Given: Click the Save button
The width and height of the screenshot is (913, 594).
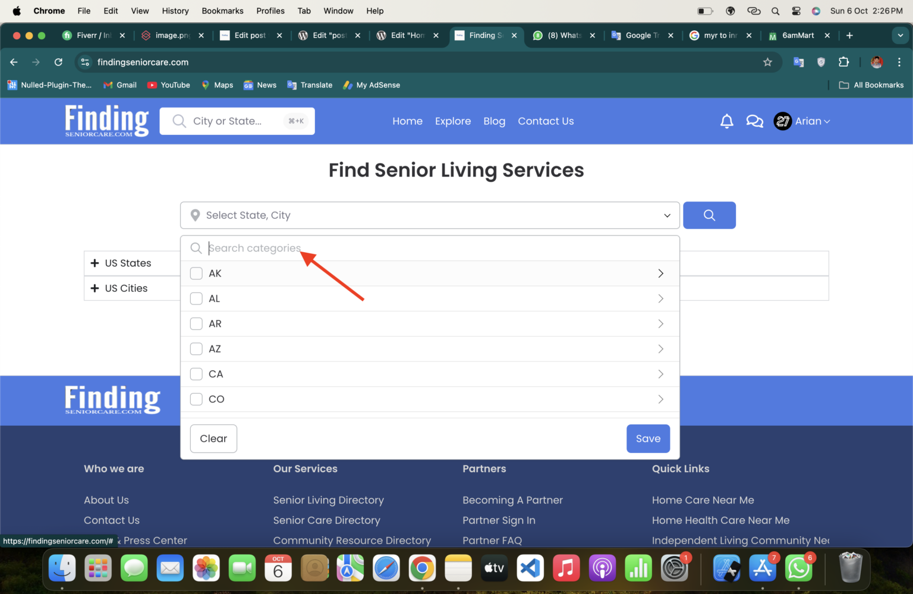Looking at the screenshot, I should pyautogui.click(x=648, y=439).
